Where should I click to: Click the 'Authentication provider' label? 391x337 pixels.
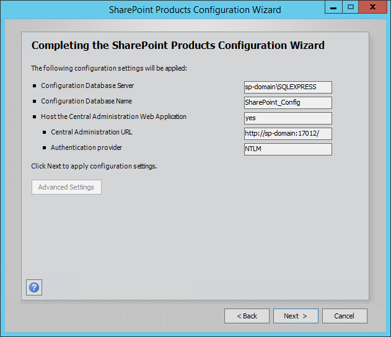pyautogui.click(x=86, y=147)
